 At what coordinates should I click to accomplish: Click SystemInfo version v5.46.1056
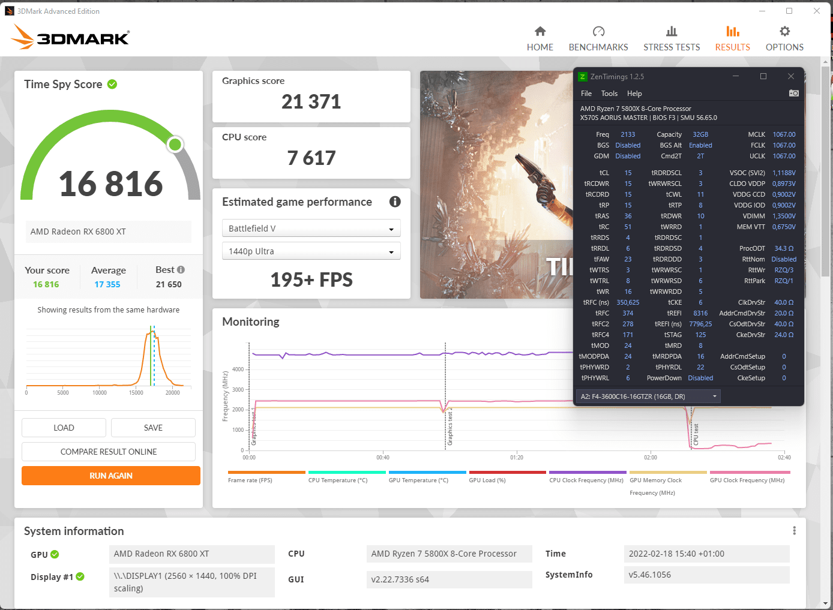(707, 575)
